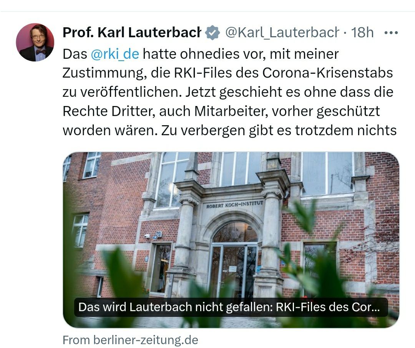Screen dimensions: 415x348
Task: Click the display name Prof. Karl Lauterbach
Action: (132, 33)
